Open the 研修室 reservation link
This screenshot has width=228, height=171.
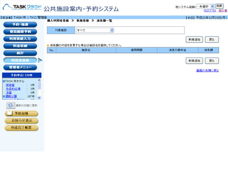(10, 85)
